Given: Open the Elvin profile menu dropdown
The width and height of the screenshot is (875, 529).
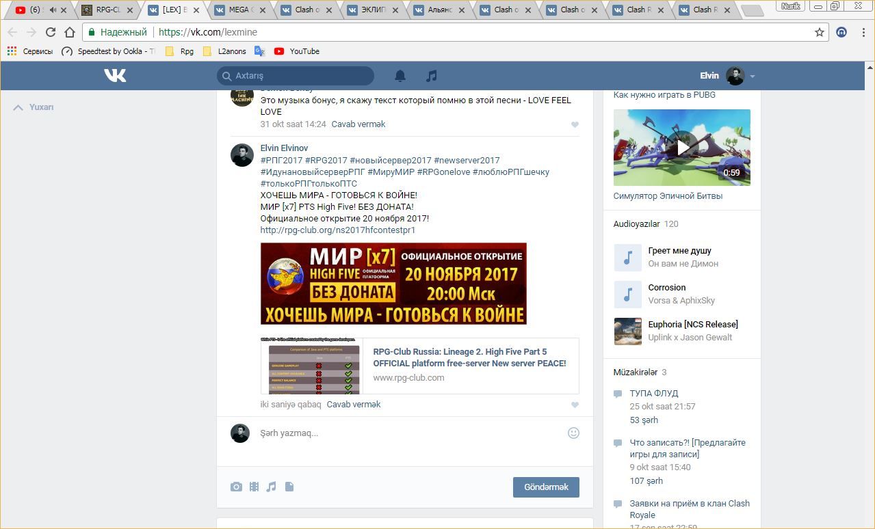Looking at the screenshot, I should coord(753,77).
